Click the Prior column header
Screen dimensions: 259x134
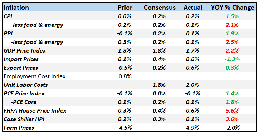125,8
